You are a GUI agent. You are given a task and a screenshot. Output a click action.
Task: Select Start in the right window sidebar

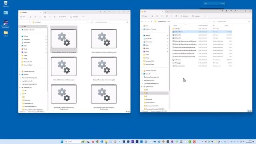click(x=147, y=26)
